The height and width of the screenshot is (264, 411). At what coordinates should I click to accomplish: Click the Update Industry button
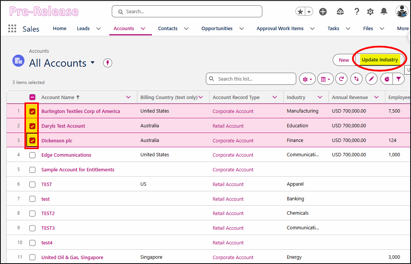(x=380, y=60)
